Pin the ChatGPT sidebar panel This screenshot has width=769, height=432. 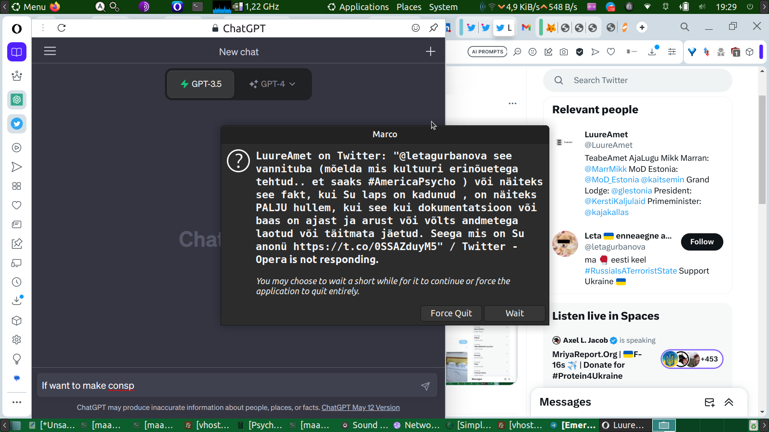434,28
